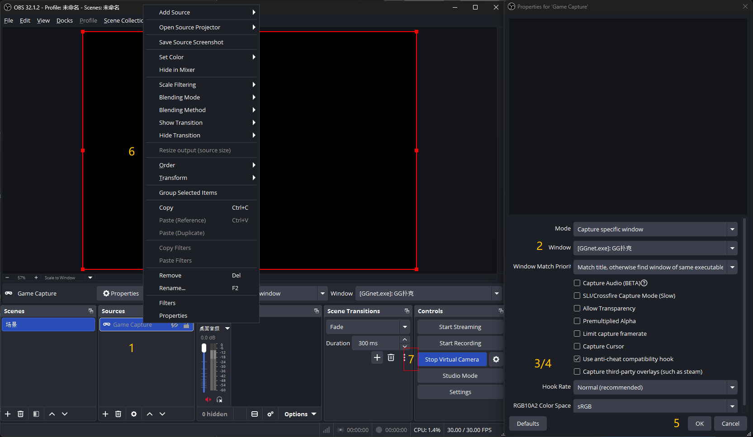Toggle the monitoring headphone icon in mixer
The height and width of the screenshot is (437, 753).
tap(219, 399)
